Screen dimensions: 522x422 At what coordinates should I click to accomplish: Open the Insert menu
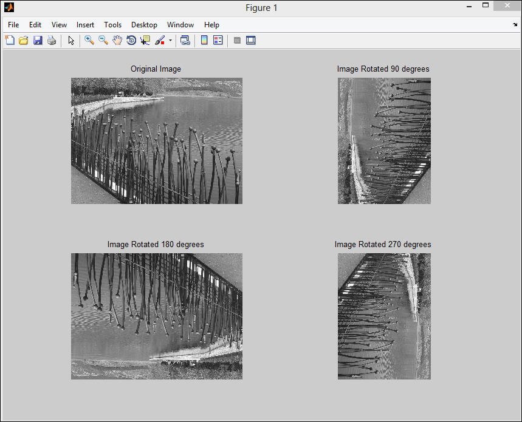[85, 25]
